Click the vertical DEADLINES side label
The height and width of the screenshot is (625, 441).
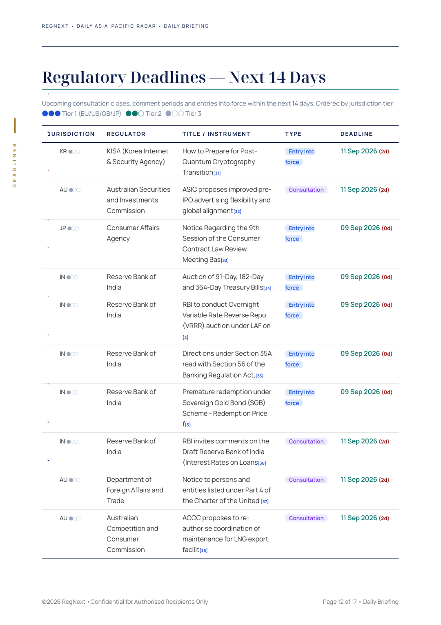[x=15, y=165]
